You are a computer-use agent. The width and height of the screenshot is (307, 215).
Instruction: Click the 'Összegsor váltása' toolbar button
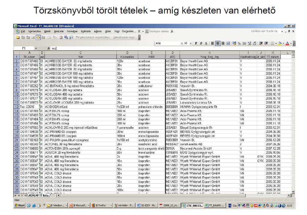(156, 31)
